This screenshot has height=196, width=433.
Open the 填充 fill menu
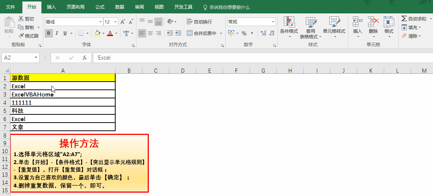411,27
